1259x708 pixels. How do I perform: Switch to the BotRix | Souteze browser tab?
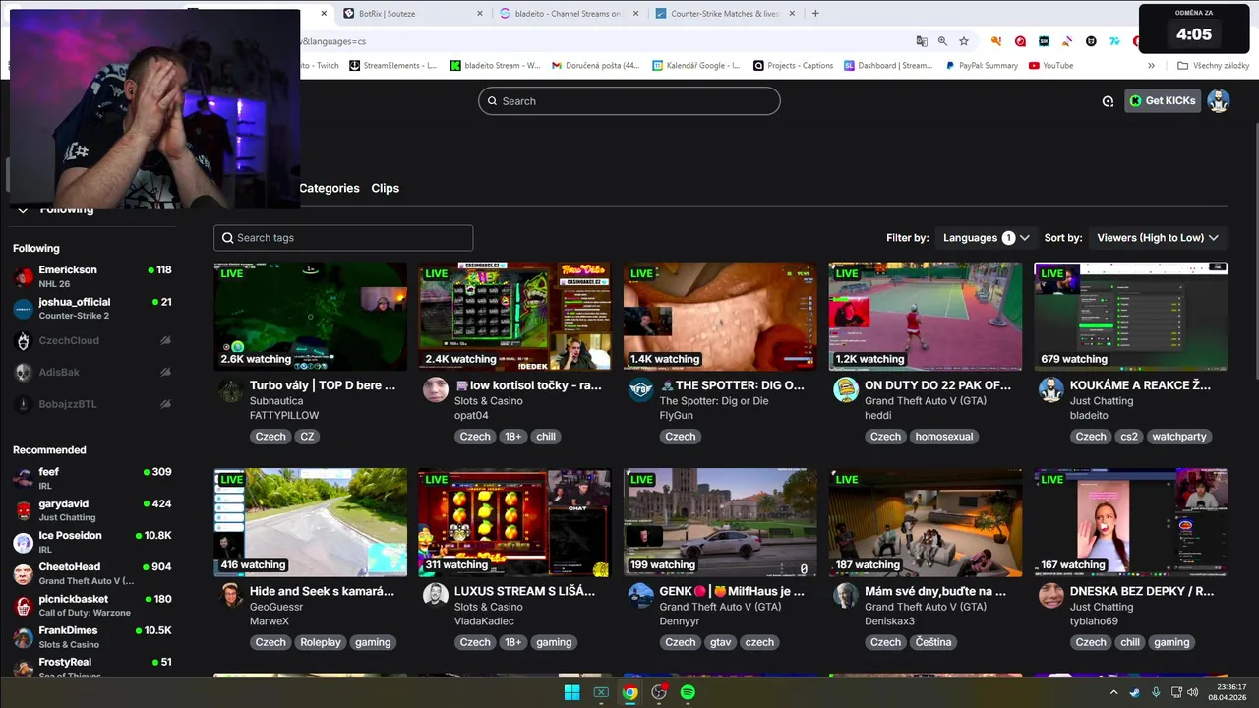[411, 14]
